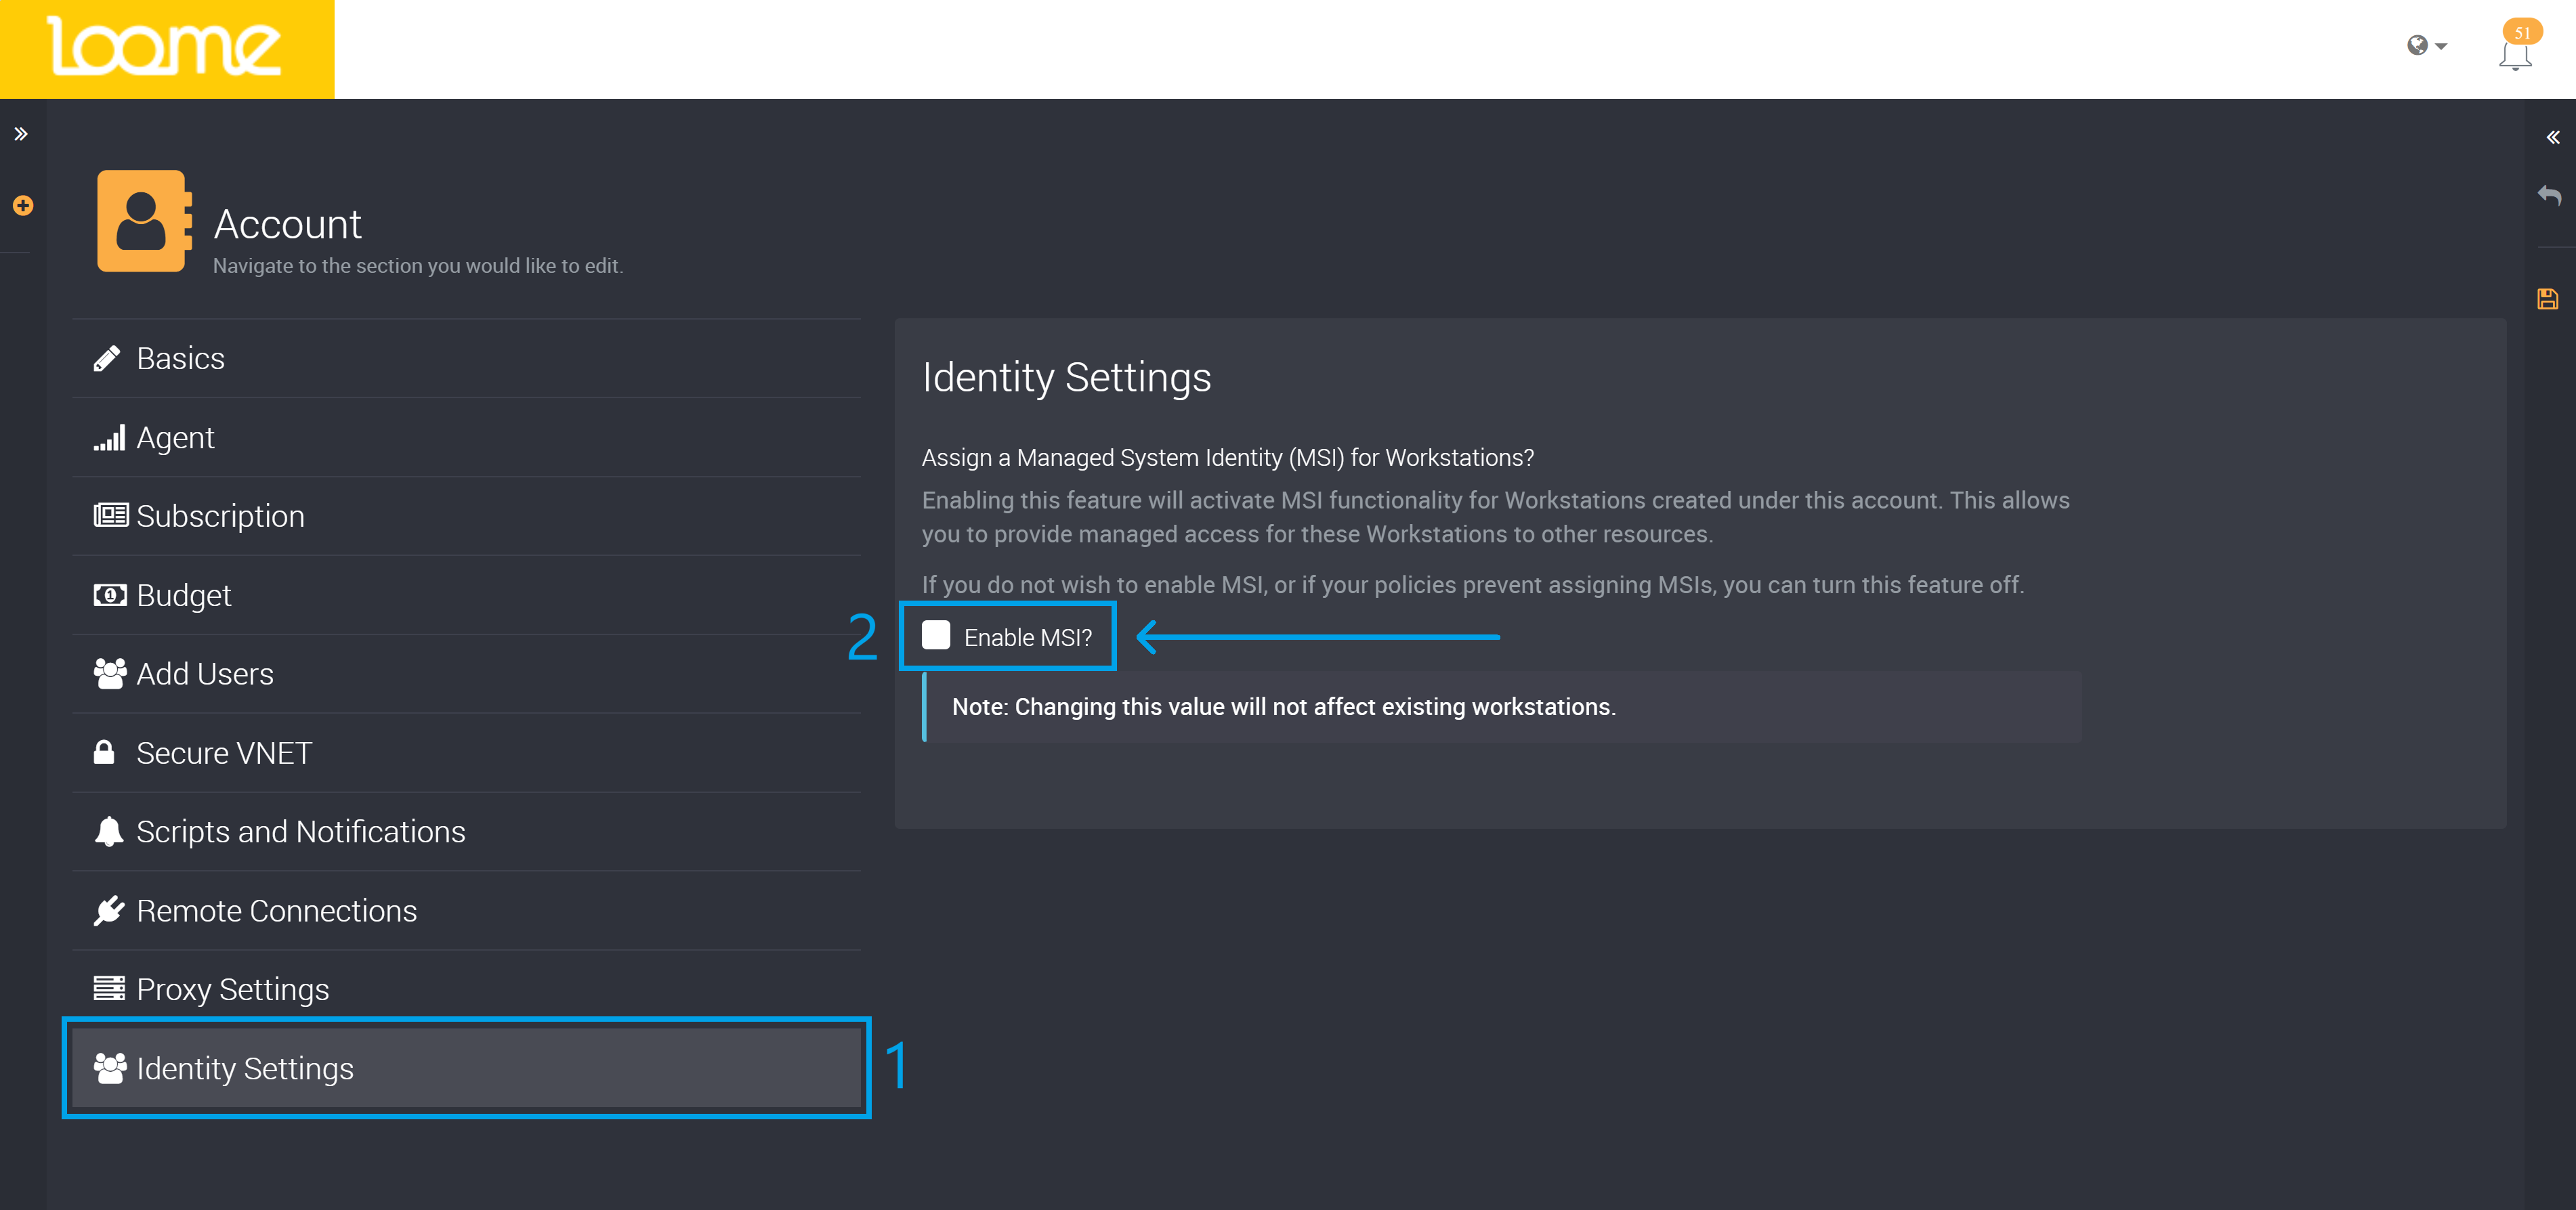Open the globe language dropdown

tap(2426, 46)
